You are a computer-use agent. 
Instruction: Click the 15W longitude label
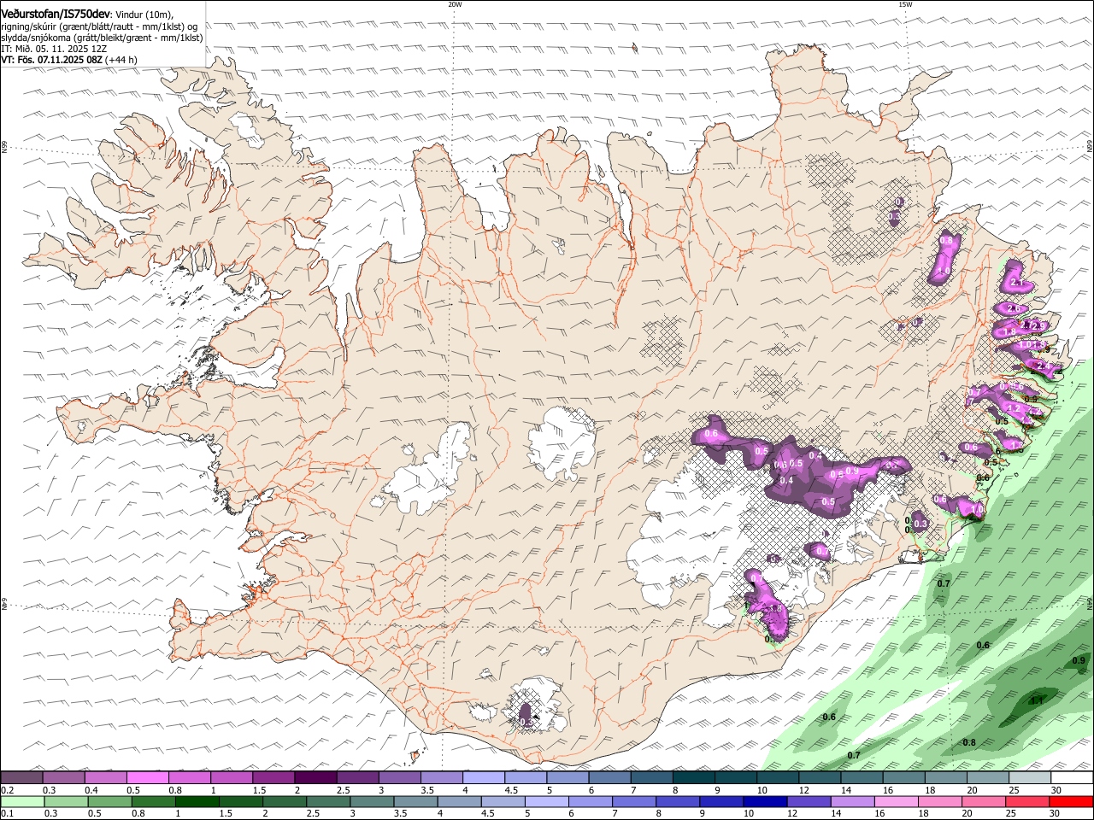tap(905, 4)
